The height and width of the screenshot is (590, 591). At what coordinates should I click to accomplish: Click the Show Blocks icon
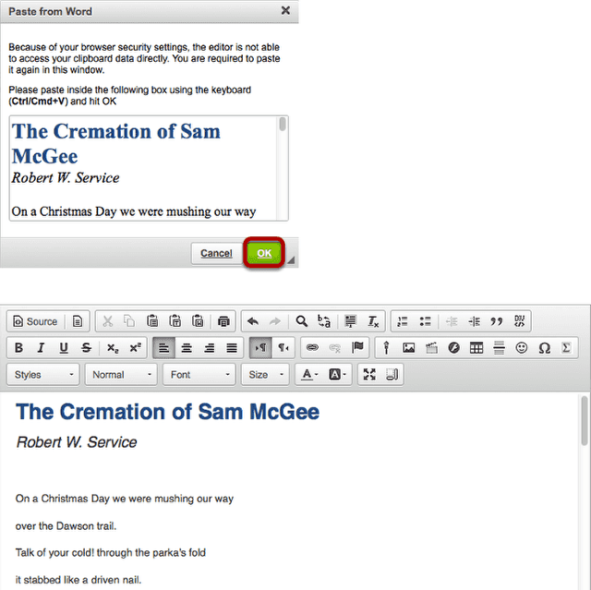pos(392,375)
